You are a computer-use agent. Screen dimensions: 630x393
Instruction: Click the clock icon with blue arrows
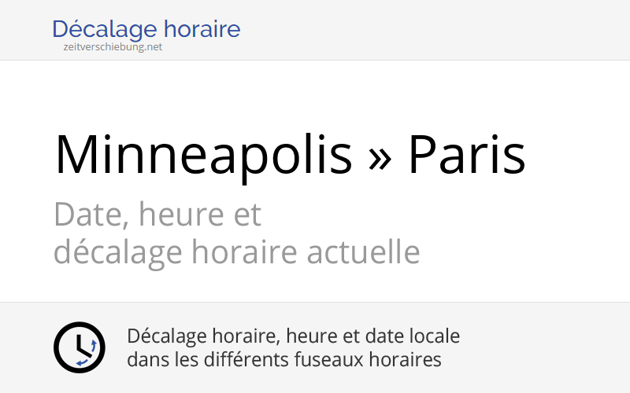[79, 347]
